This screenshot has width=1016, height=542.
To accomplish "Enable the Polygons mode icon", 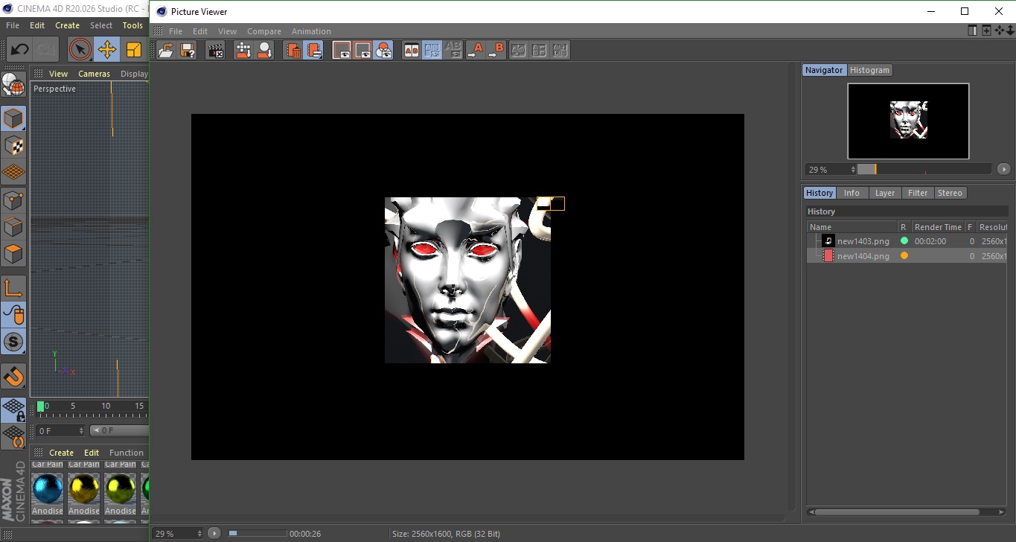I will [13, 254].
